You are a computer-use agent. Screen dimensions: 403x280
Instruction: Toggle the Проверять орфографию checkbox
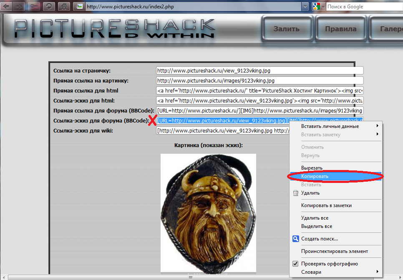(295, 264)
